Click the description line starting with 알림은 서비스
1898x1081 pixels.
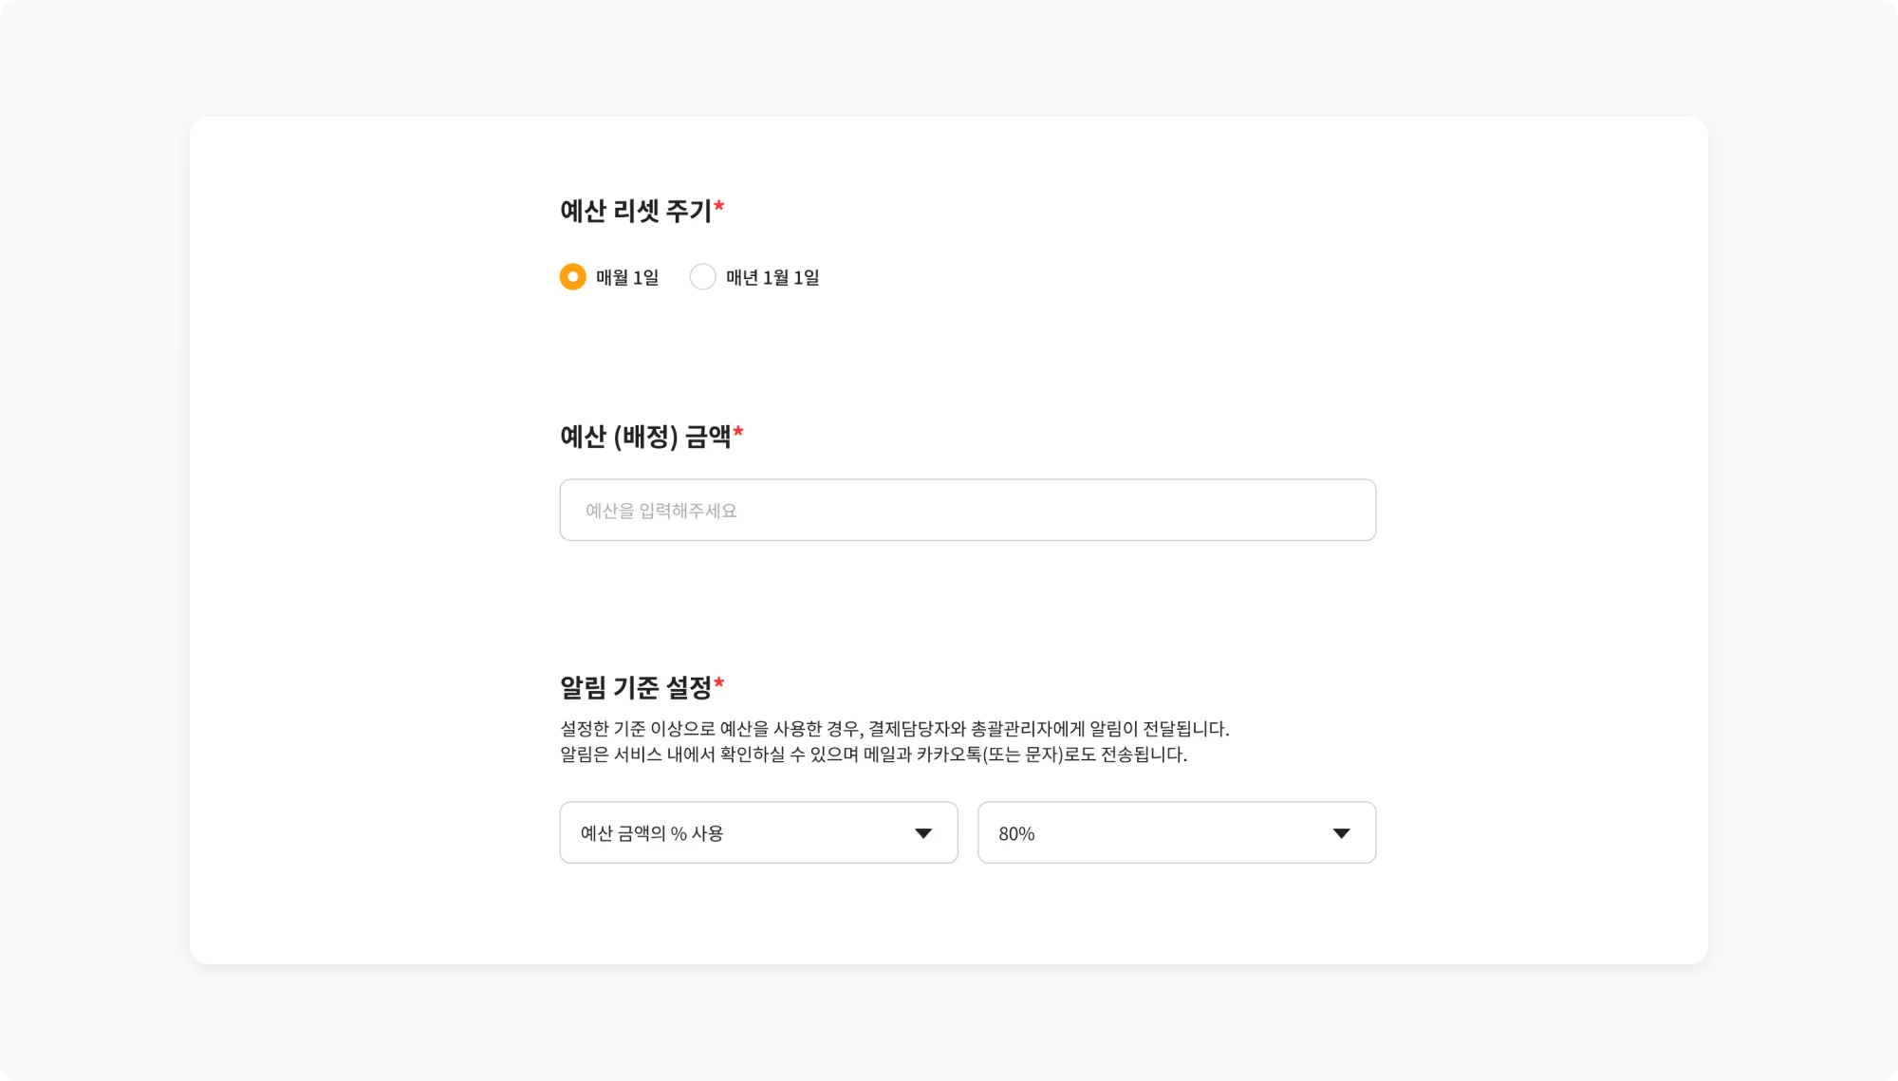(873, 755)
